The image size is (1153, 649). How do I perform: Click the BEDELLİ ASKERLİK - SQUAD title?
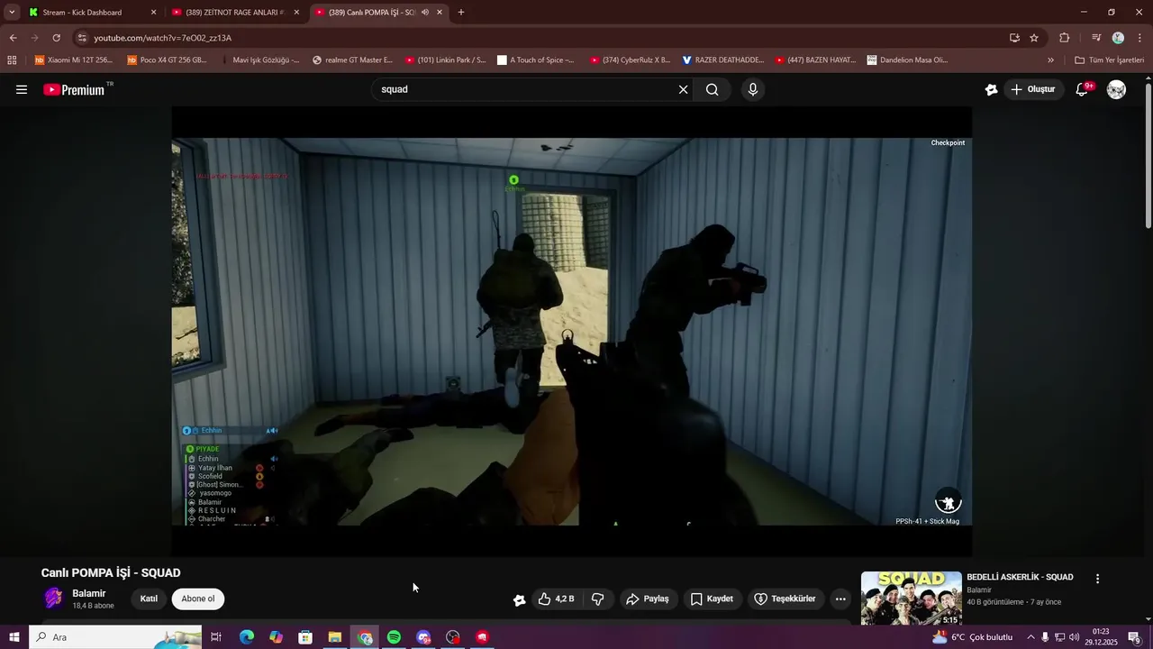(1020, 577)
